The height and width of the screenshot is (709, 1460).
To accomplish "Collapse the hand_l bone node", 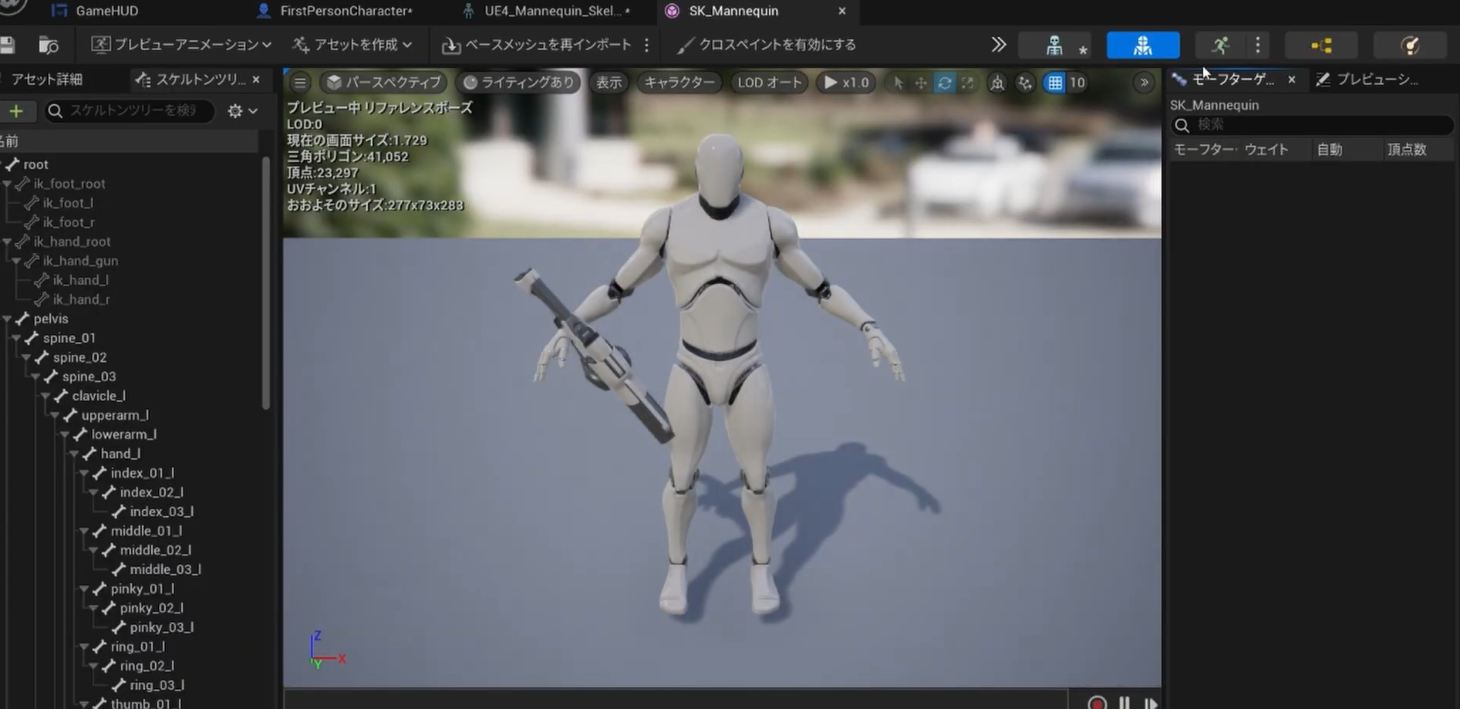I will point(75,454).
